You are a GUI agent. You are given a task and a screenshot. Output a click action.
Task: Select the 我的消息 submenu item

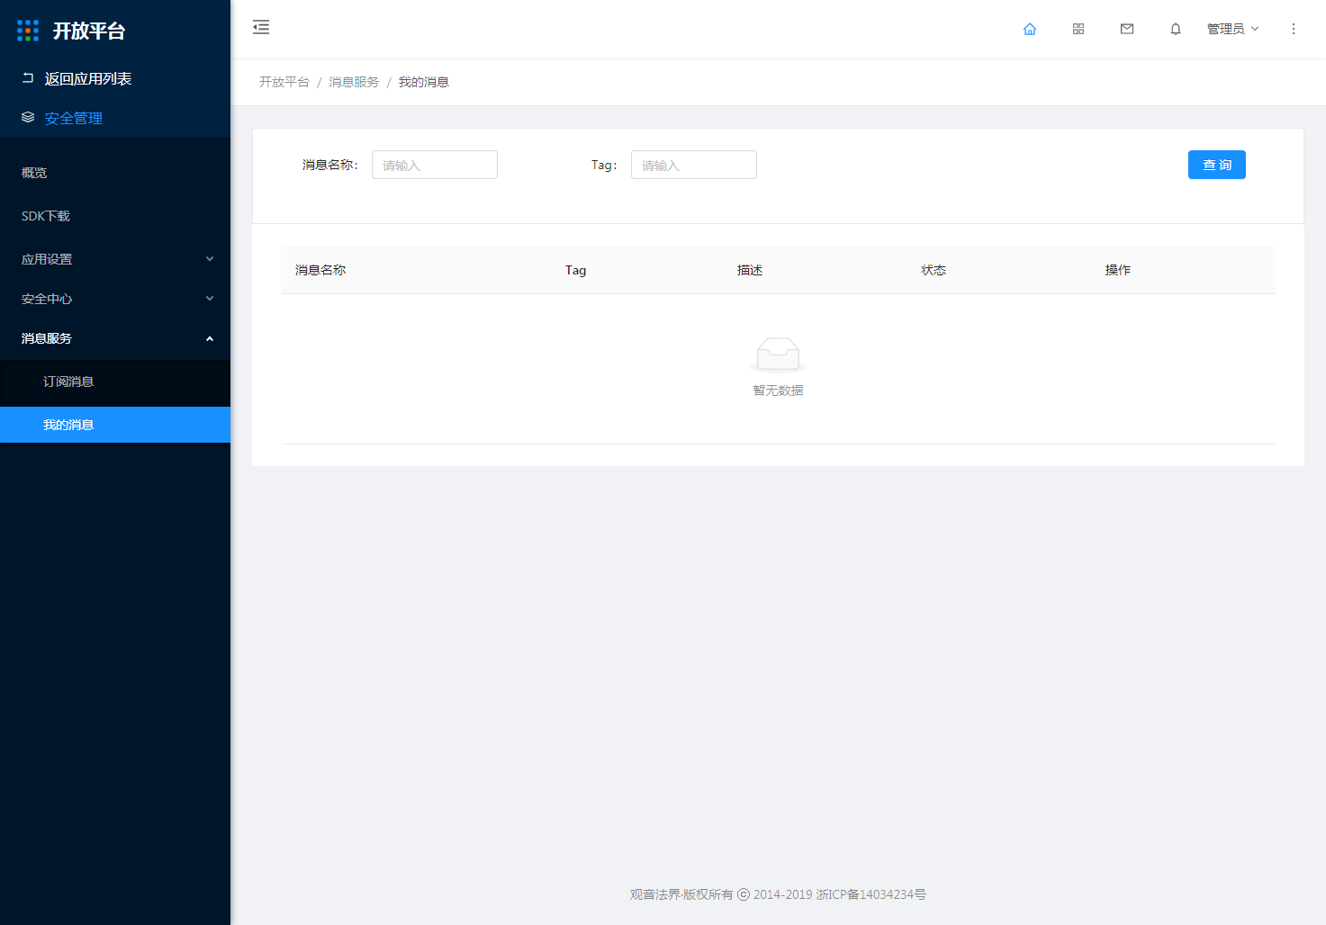point(115,425)
